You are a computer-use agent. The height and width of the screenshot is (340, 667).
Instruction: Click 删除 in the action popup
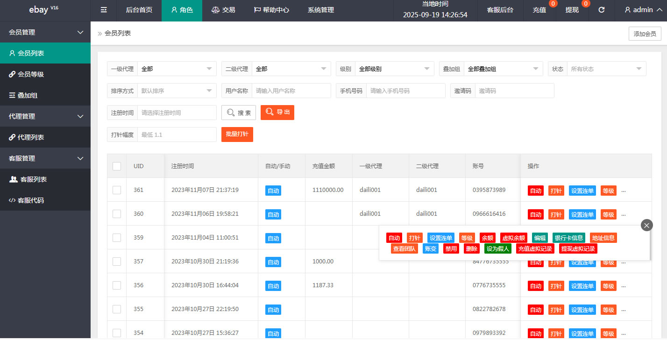pyautogui.click(x=472, y=248)
